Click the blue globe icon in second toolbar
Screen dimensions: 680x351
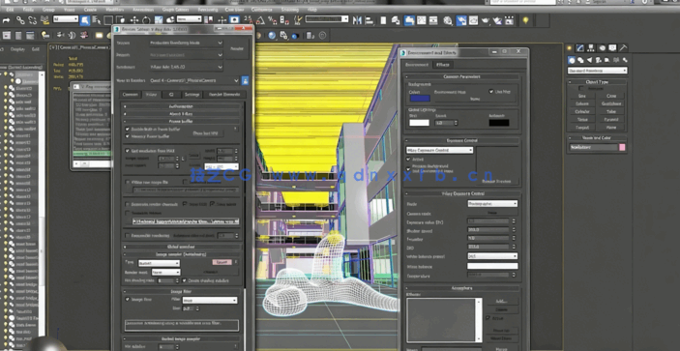(272, 36)
